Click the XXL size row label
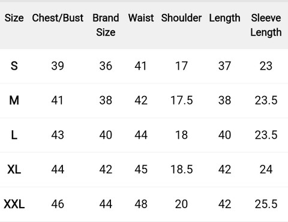Image resolution: width=288 pixels, height=222 pixels. point(14,204)
